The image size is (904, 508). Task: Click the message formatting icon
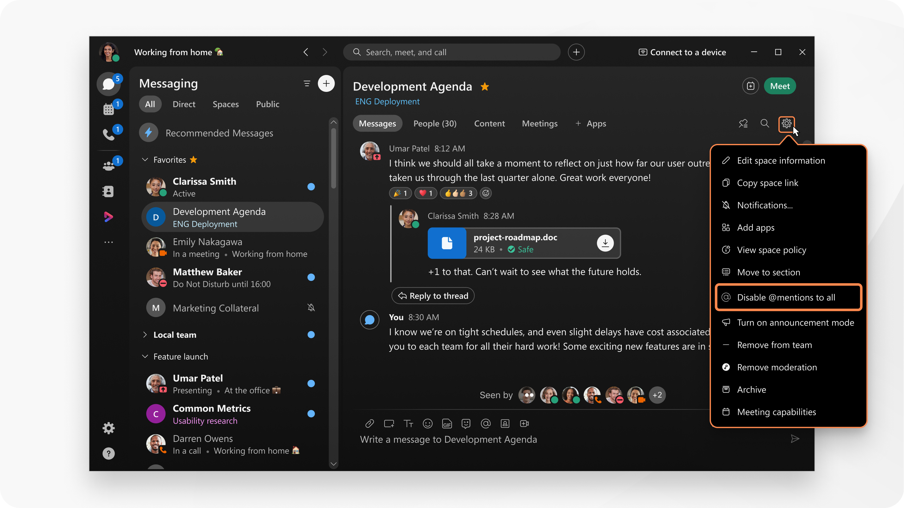(x=407, y=423)
